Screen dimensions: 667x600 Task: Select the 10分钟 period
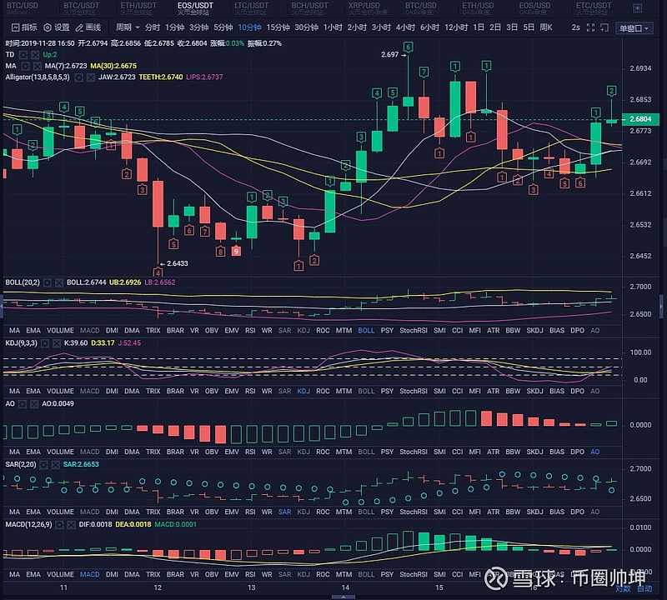point(249,27)
